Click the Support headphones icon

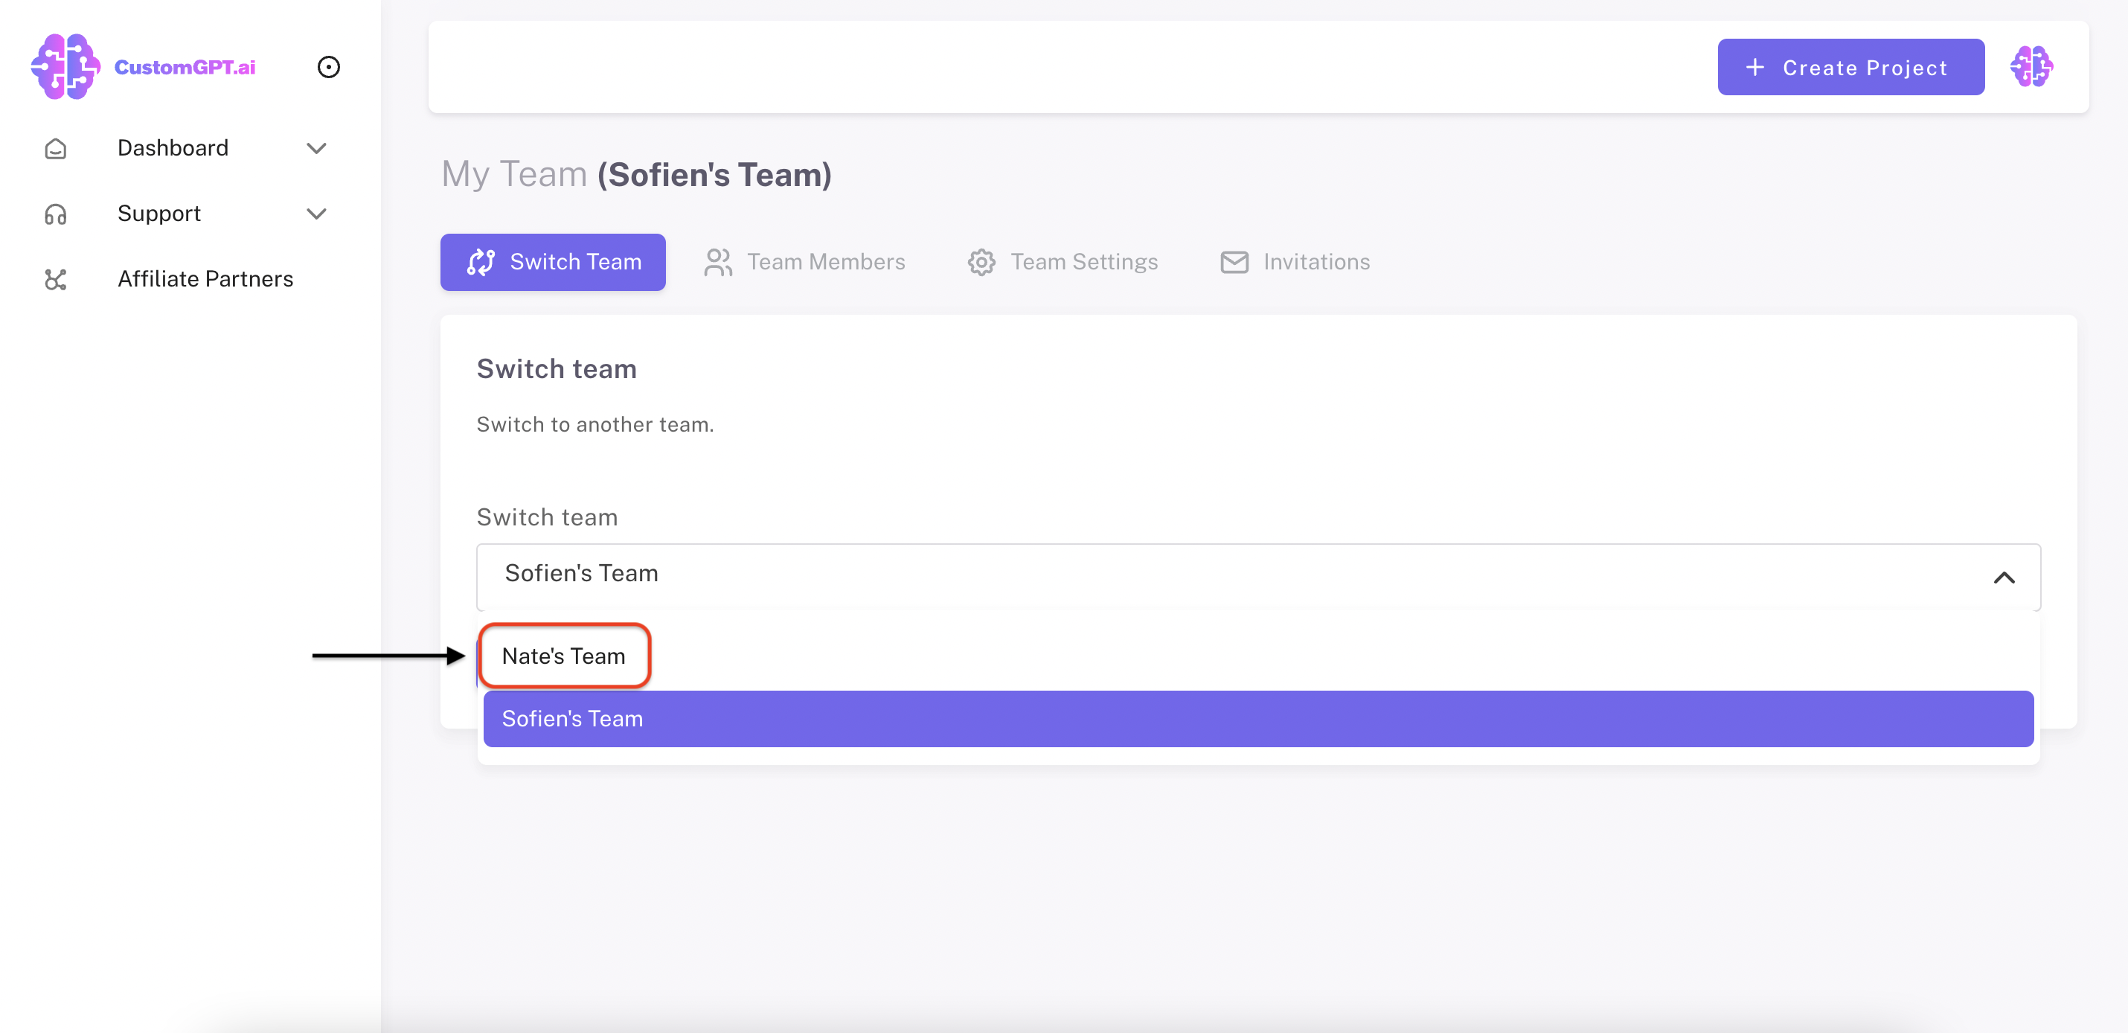55,214
